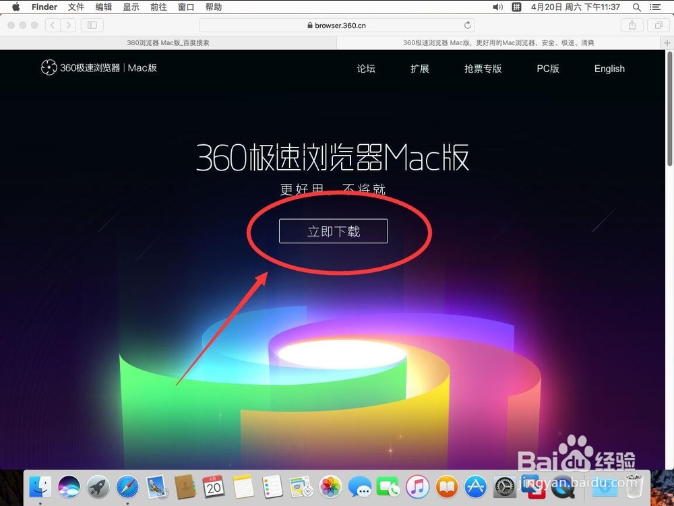Open iTunes music icon in Dock
This screenshot has width=674, height=506.
[417, 487]
